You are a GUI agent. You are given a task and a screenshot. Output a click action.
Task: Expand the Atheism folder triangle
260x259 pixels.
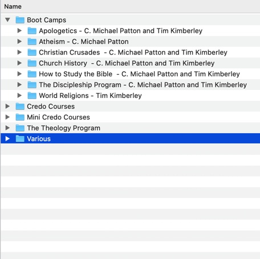tap(19, 42)
